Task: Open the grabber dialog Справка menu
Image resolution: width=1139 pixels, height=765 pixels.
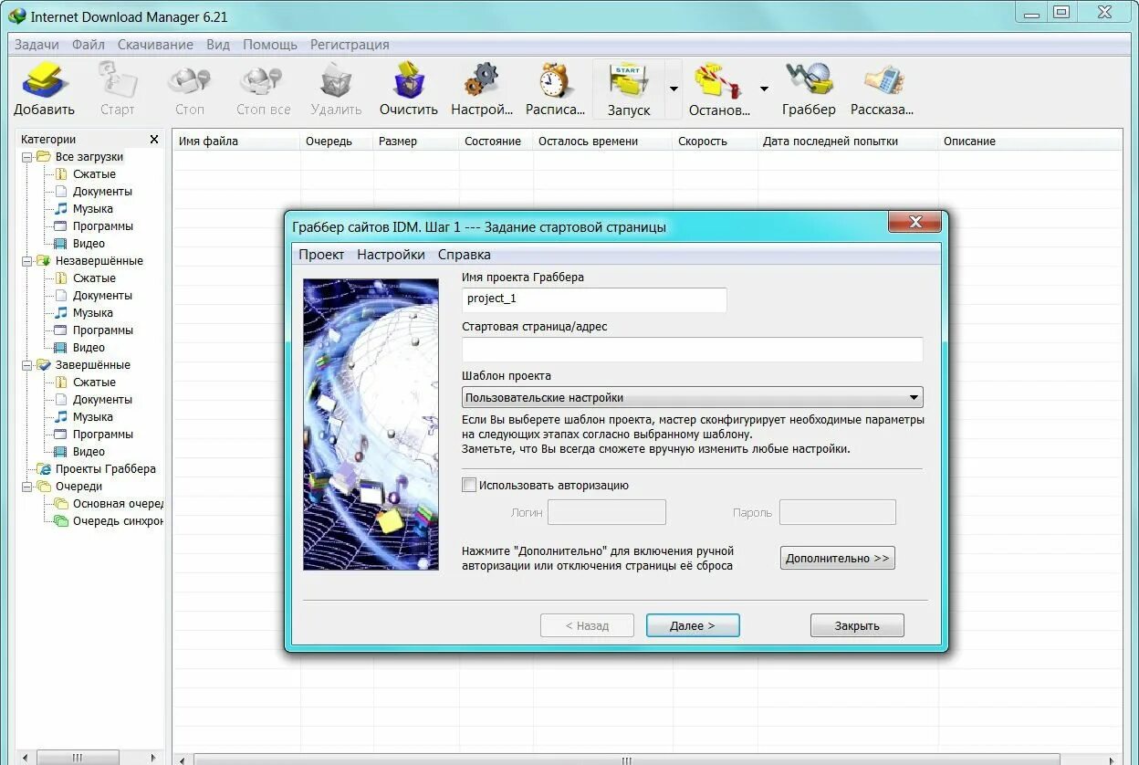Action: tap(464, 255)
